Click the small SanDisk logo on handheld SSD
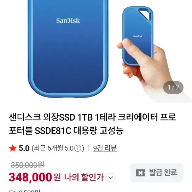Screen dimensions: 192x192 click(138, 36)
